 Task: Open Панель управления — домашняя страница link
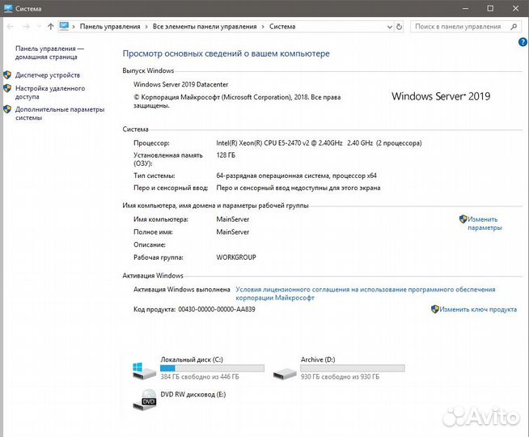coord(49,53)
